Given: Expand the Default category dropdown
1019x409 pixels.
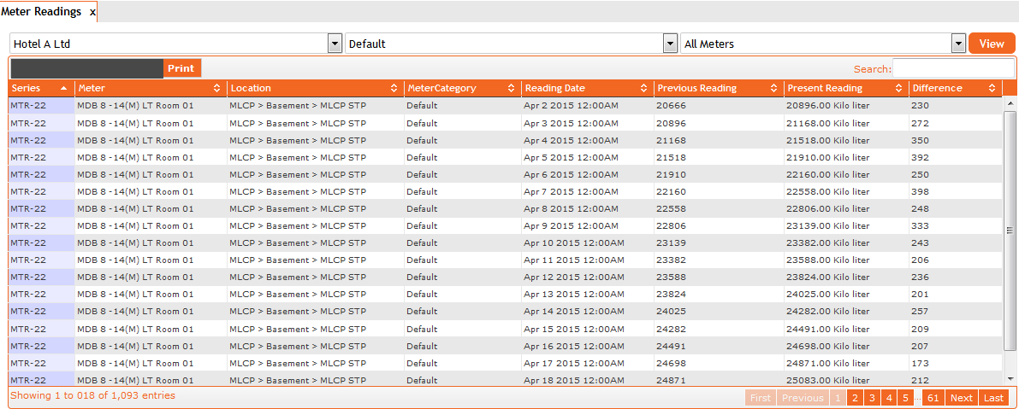Looking at the screenshot, I should [670, 44].
